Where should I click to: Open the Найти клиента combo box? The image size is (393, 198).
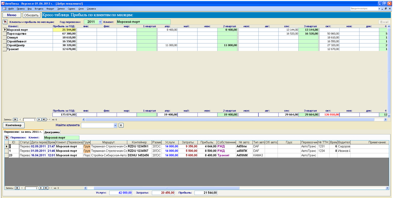tap(115, 125)
